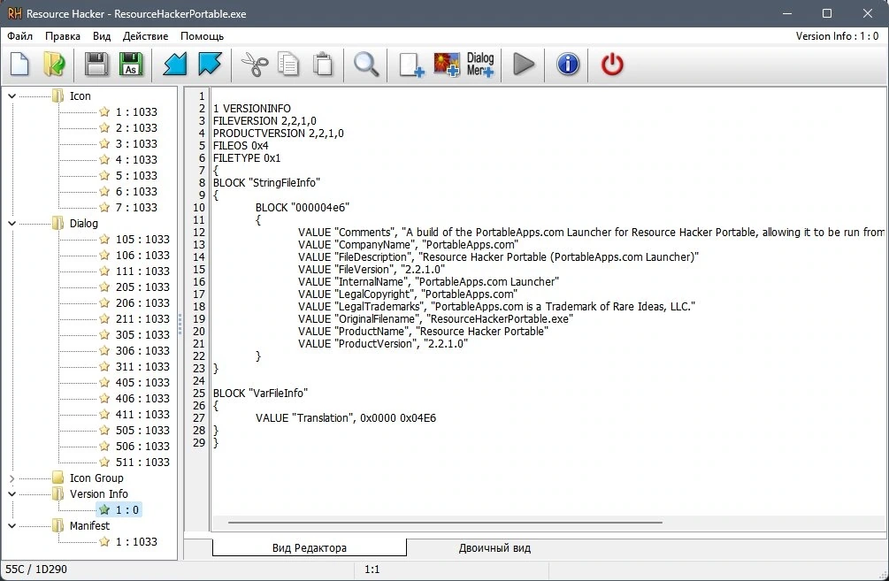The image size is (889, 581).
Task: Click the 'VALUE "Translation"' line
Action: [x=346, y=417]
